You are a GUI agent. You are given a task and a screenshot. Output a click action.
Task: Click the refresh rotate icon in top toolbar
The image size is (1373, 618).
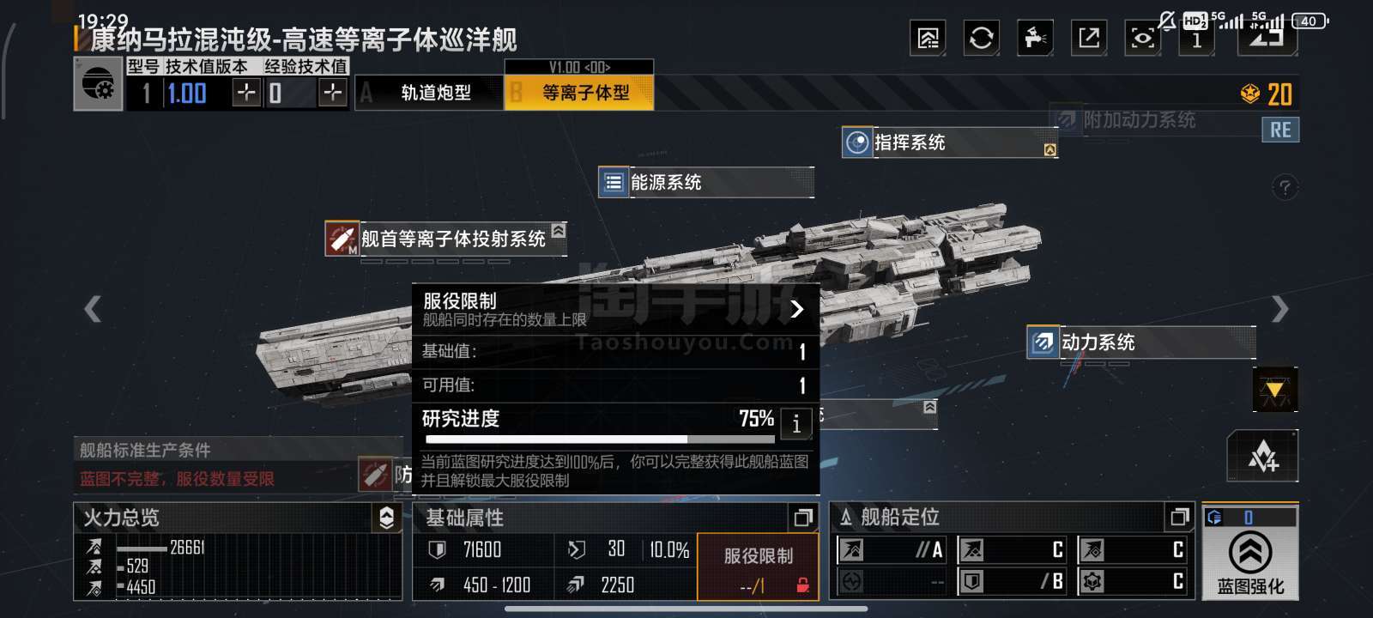pos(981,38)
